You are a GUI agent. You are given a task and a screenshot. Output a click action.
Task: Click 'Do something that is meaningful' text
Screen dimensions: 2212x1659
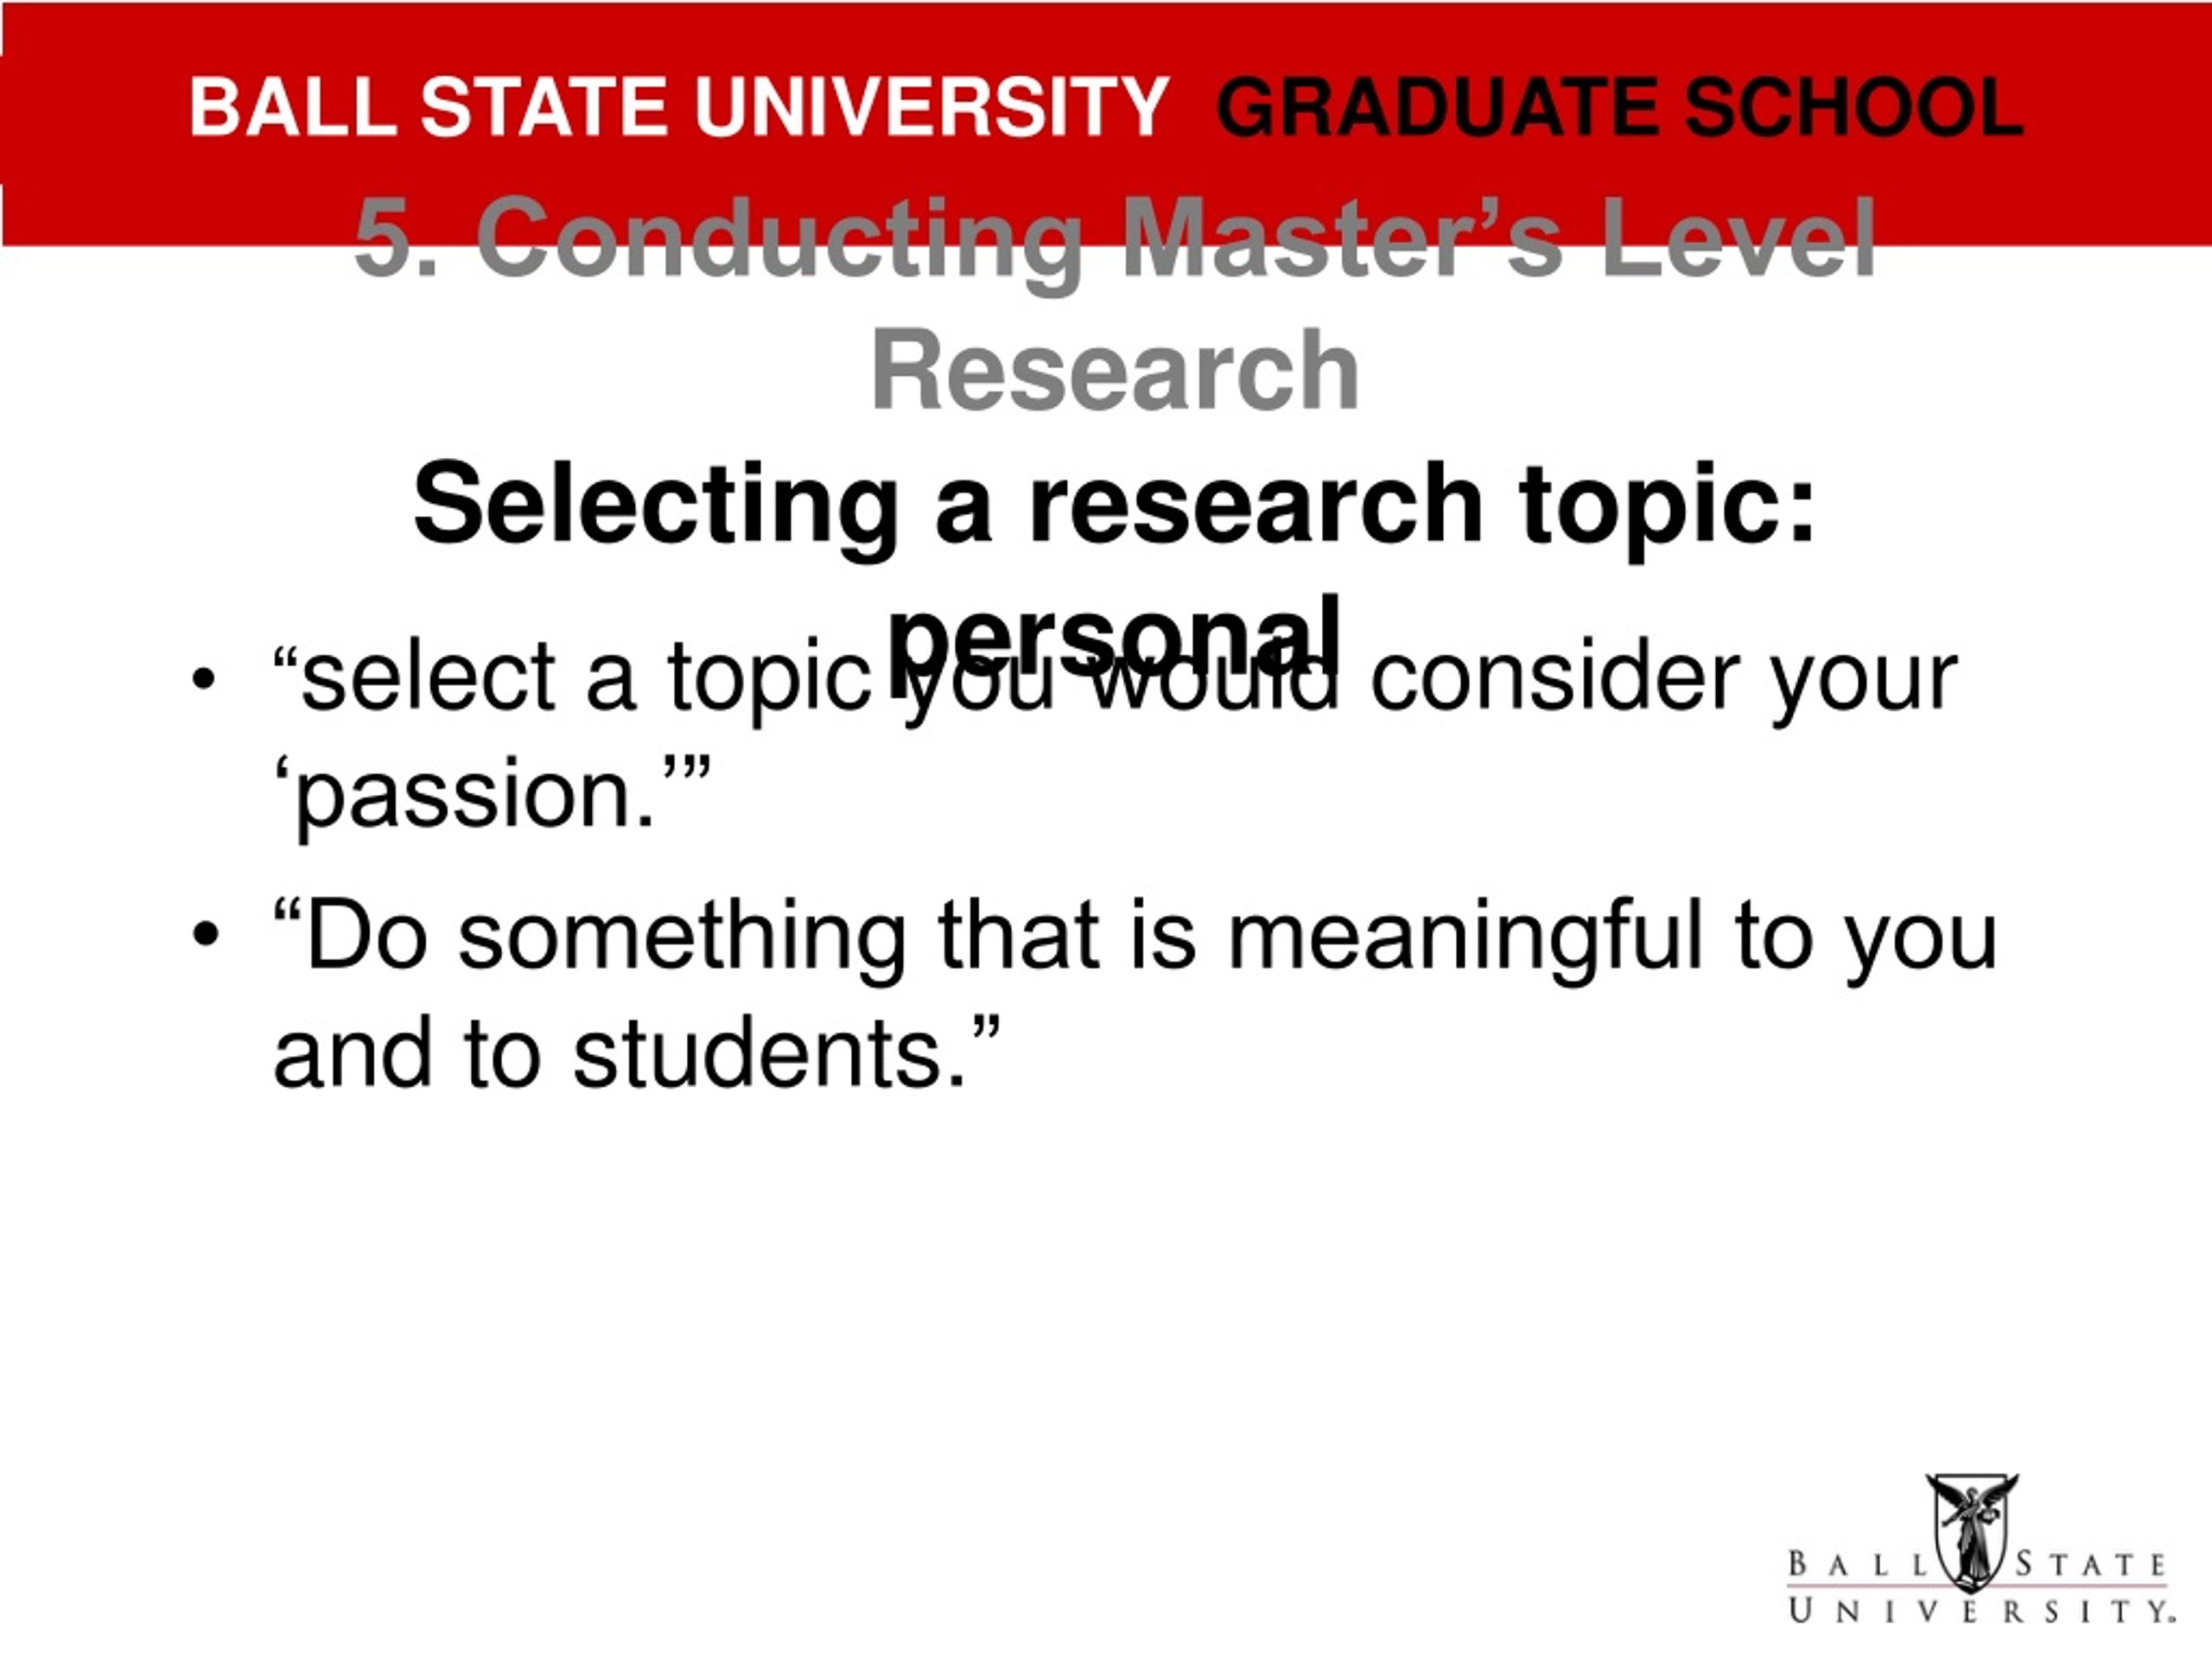point(988,938)
